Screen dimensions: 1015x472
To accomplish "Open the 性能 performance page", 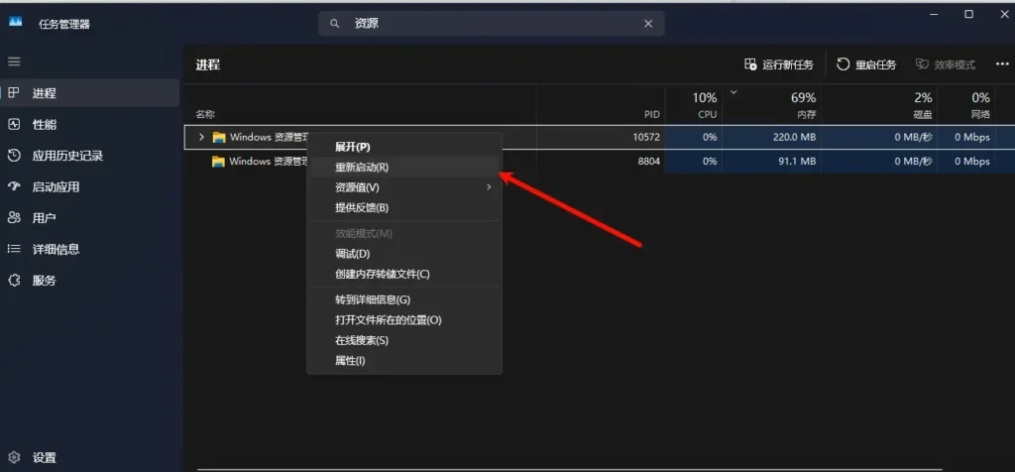I will click(44, 125).
